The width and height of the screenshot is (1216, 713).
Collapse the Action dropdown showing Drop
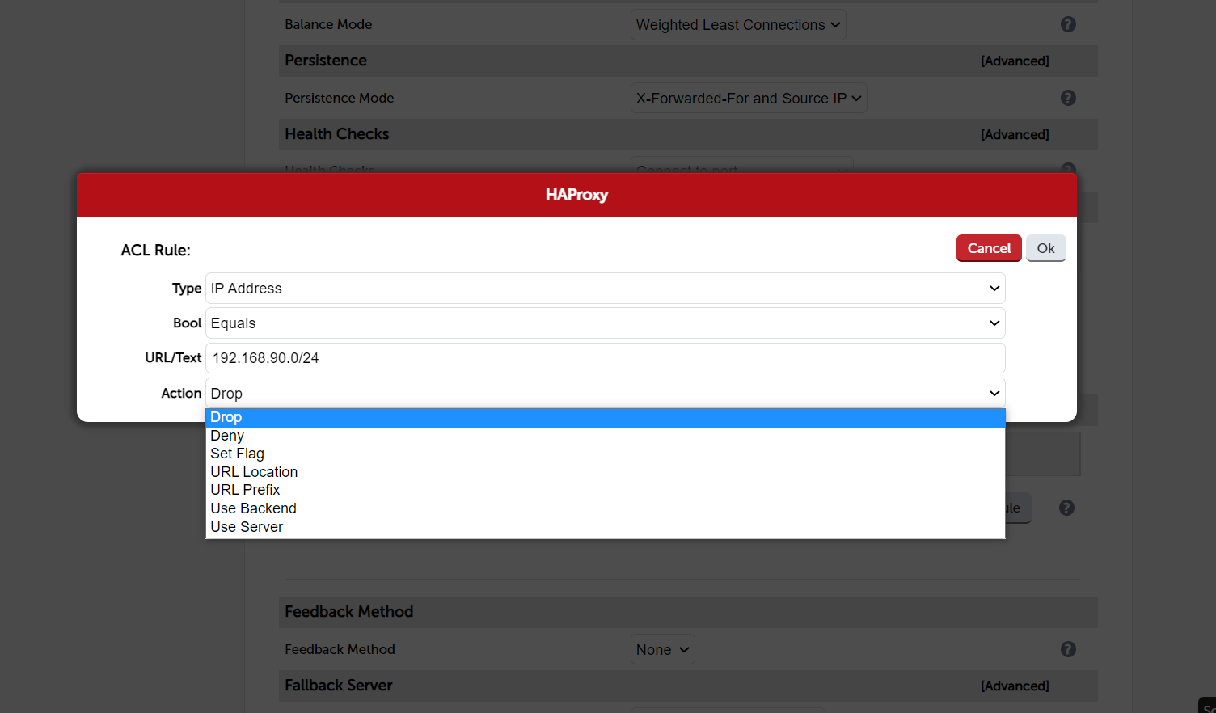pyautogui.click(x=605, y=394)
